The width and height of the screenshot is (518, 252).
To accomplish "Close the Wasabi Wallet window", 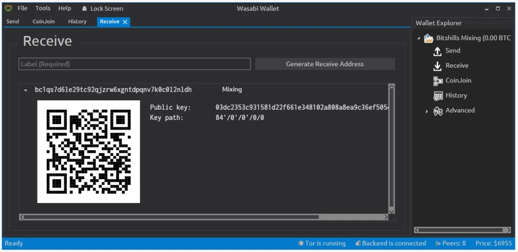I will tap(509, 9).
